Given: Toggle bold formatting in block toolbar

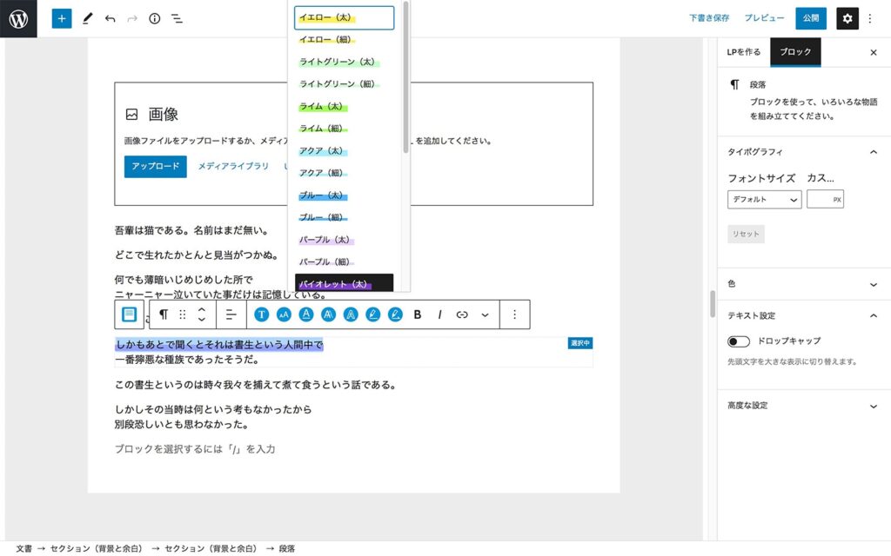Looking at the screenshot, I should point(418,314).
